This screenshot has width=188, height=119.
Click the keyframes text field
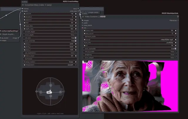[x=50, y=59]
